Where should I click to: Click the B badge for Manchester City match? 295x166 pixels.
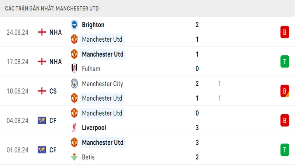click(284, 91)
